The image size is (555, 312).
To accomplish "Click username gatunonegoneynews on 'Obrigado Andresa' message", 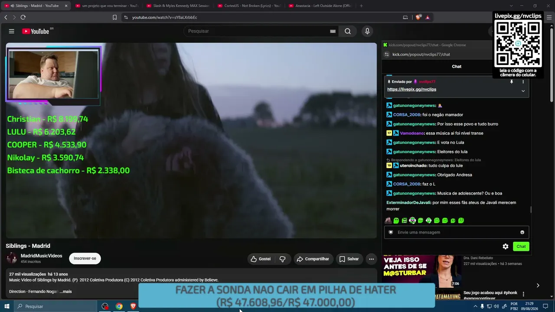I will (x=414, y=175).
